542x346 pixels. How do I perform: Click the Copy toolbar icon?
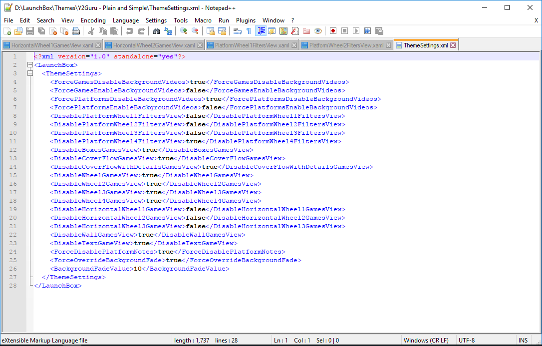(x=103, y=31)
